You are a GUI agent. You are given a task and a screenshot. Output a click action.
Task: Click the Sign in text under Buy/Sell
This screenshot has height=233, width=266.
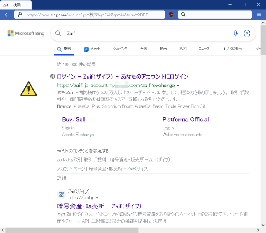(68, 128)
